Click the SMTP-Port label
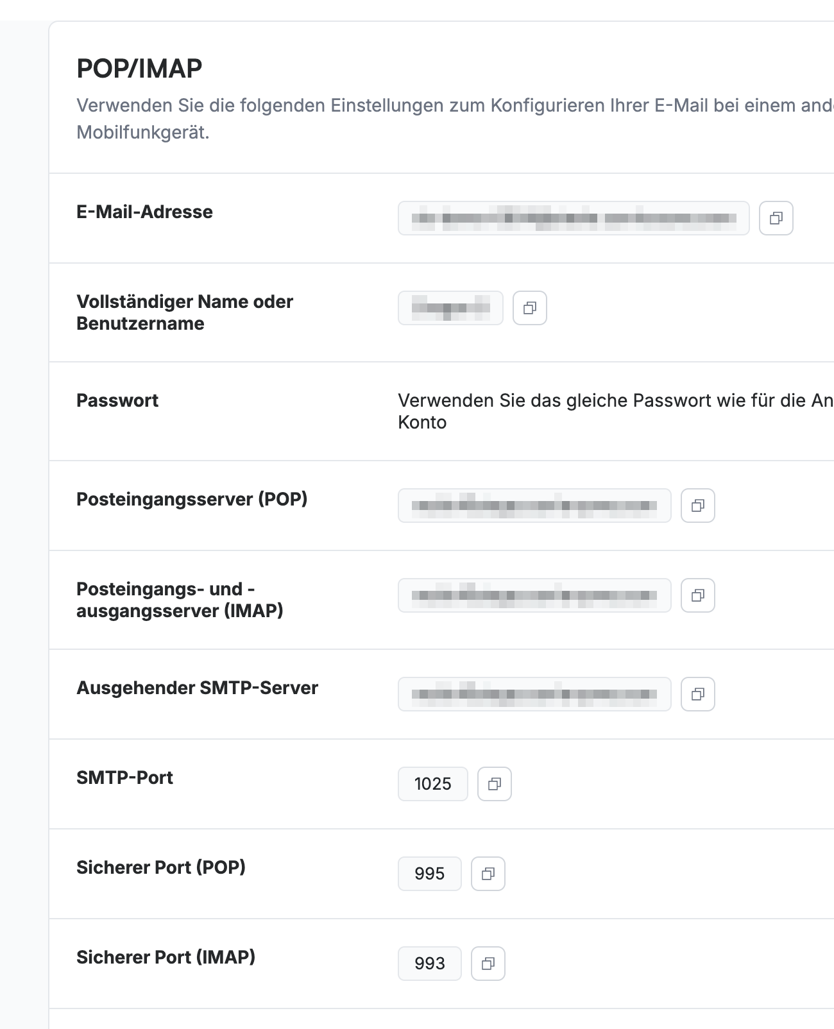The image size is (834, 1029). (124, 778)
